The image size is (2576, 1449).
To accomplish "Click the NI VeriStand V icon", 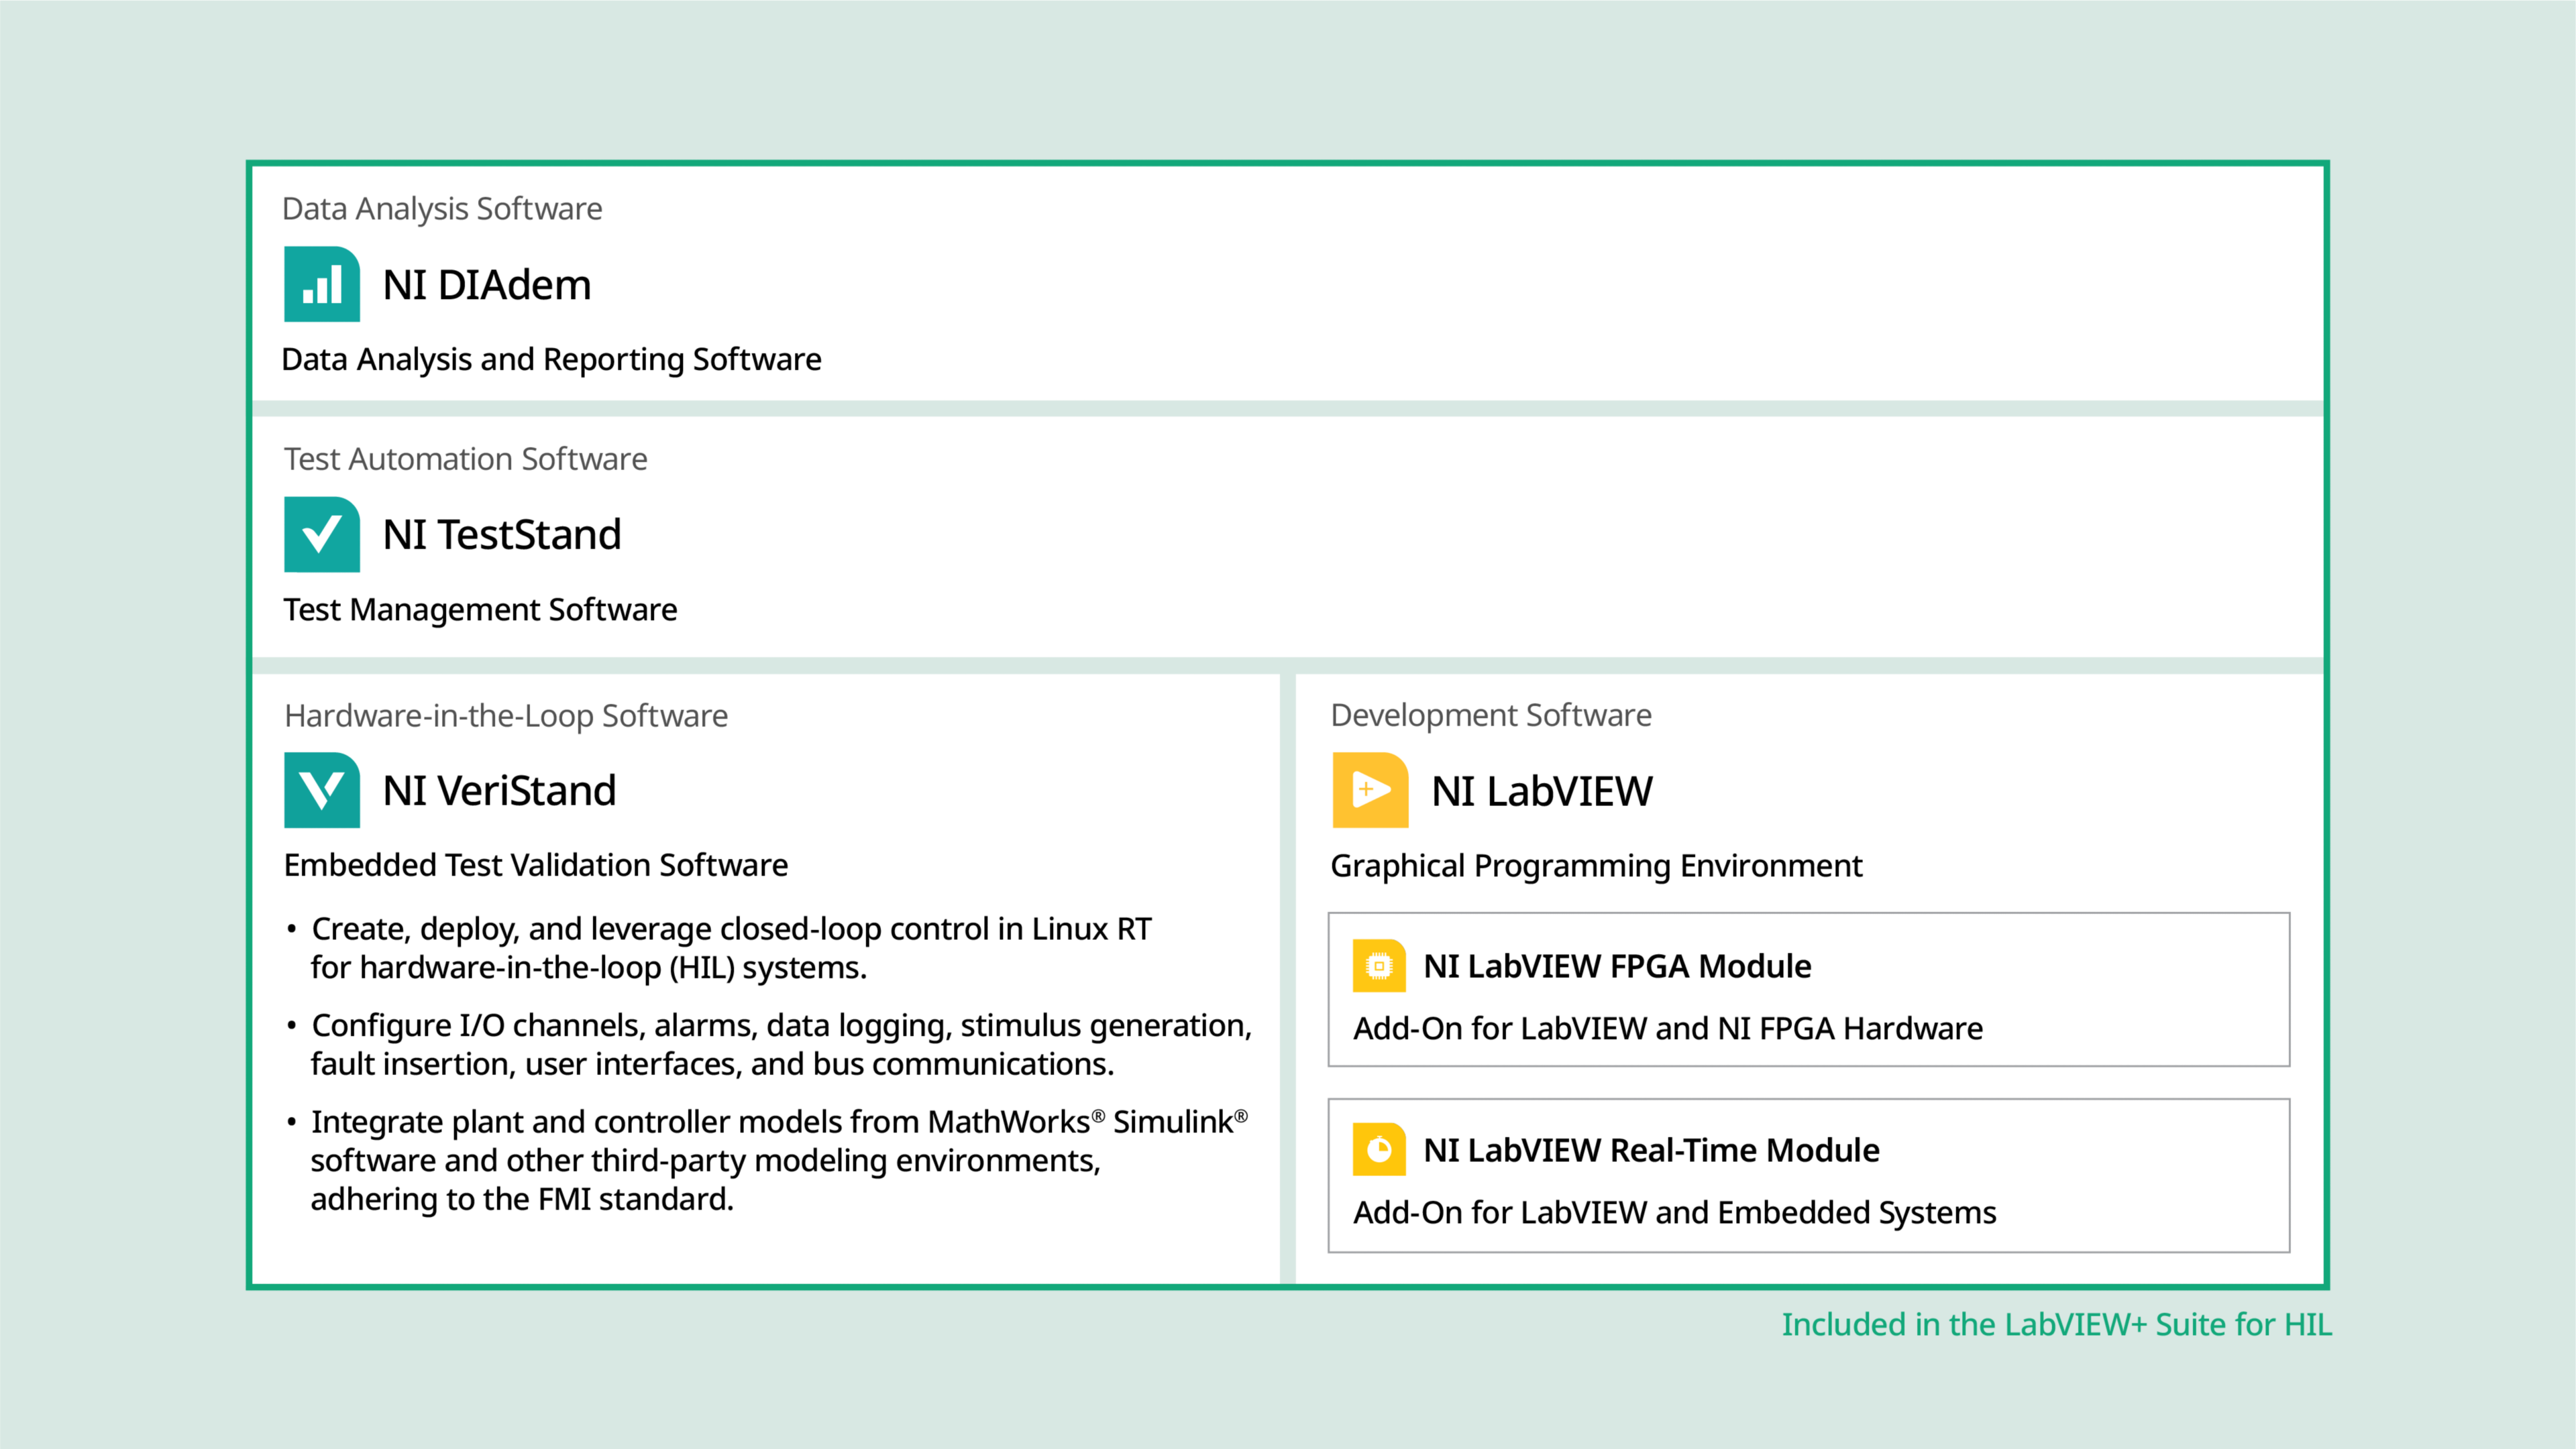I will (322, 791).
